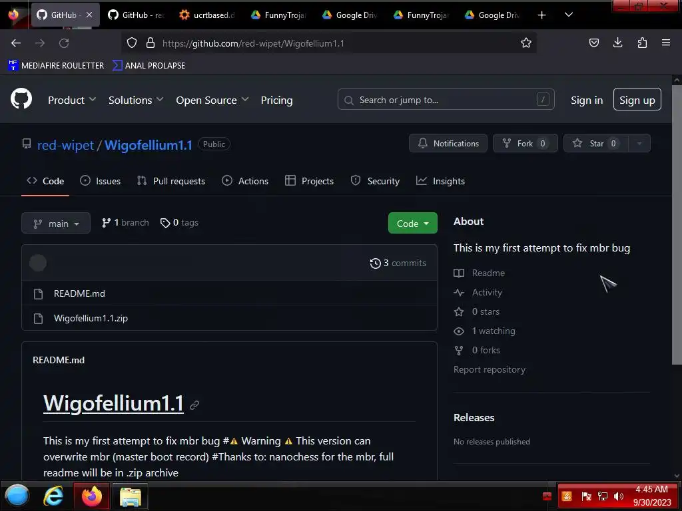Image resolution: width=682 pixels, height=511 pixels.
Task: Open the Security tab
Action: click(x=375, y=181)
